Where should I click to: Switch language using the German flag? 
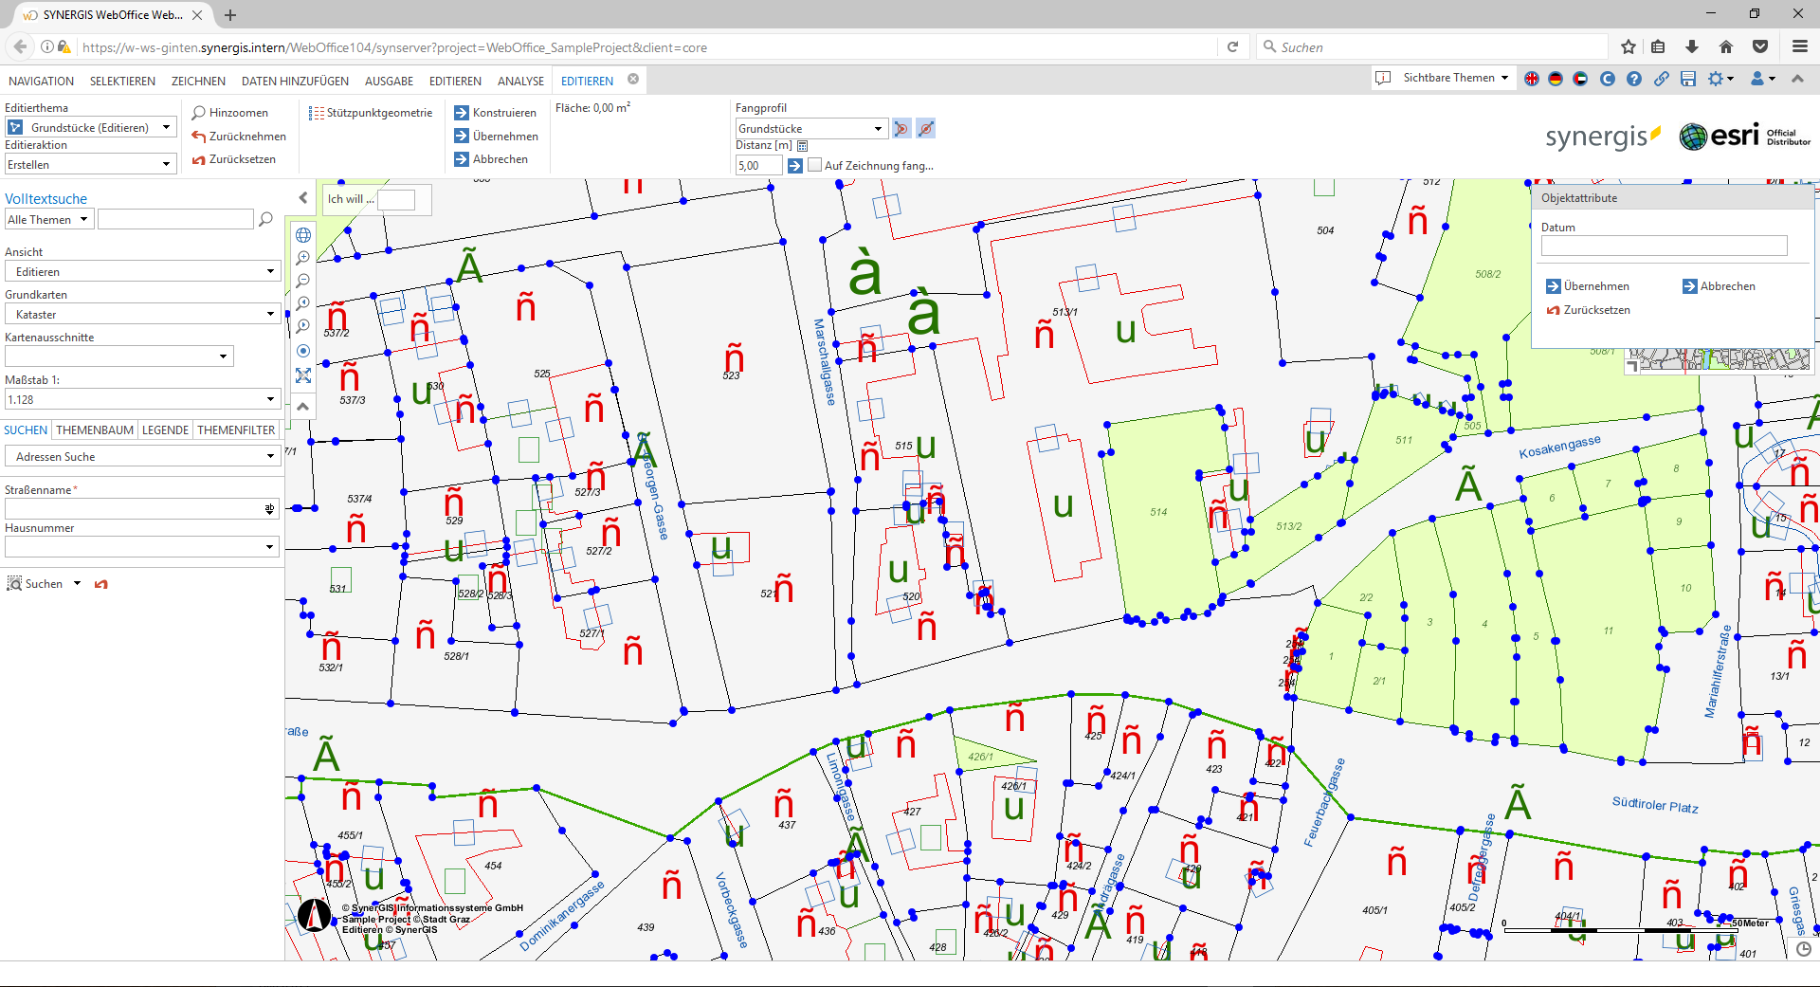coord(1556,79)
